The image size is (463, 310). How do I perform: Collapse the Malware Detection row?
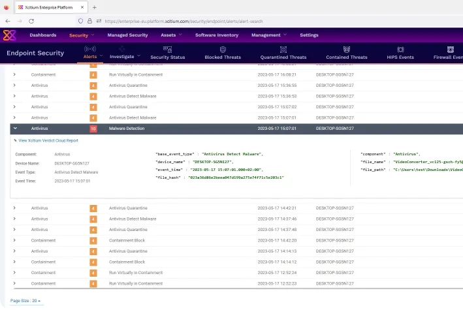pos(15,129)
